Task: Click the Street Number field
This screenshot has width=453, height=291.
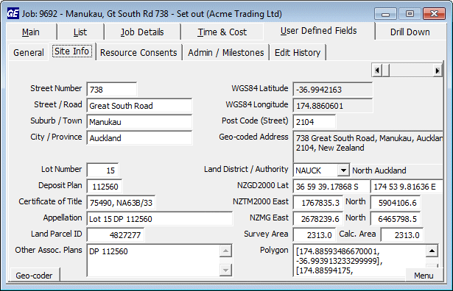Action: (112, 90)
